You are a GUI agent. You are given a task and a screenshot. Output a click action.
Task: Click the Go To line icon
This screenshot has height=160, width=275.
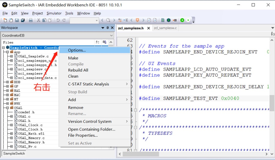click(126, 20)
